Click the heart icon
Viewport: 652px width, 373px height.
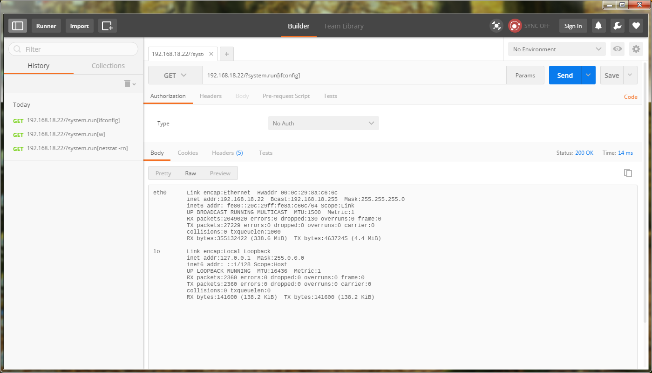[x=636, y=26]
